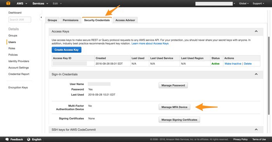Open the Global region dropdown
Screen dimensions: 272x142
244,3
